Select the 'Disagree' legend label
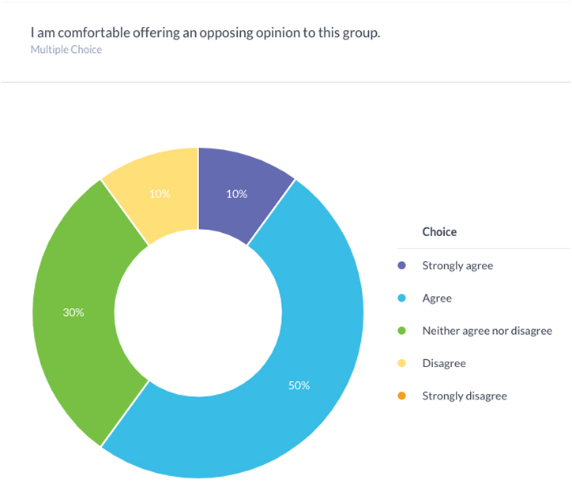 (x=444, y=364)
